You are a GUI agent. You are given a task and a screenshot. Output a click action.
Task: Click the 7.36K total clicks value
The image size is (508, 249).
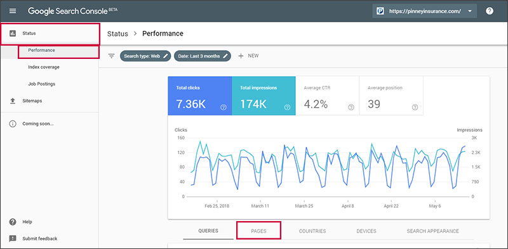191,104
